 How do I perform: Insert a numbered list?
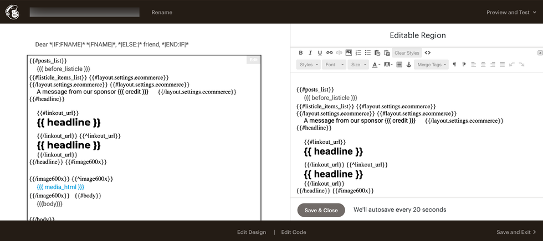click(x=358, y=53)
